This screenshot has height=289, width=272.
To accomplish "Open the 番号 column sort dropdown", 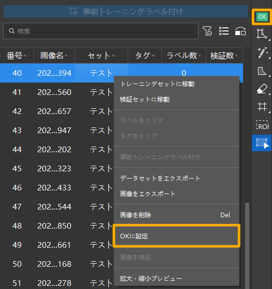I will coord(25,56).
